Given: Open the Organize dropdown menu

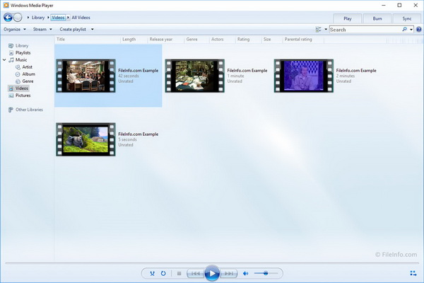Looking at the screenshot, I should (x=15, y=30).
